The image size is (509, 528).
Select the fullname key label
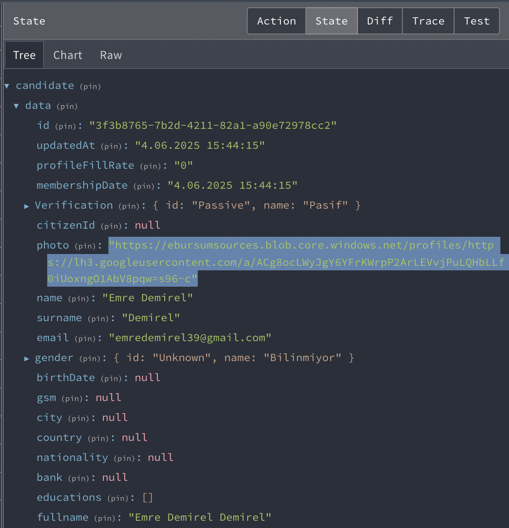63,517
